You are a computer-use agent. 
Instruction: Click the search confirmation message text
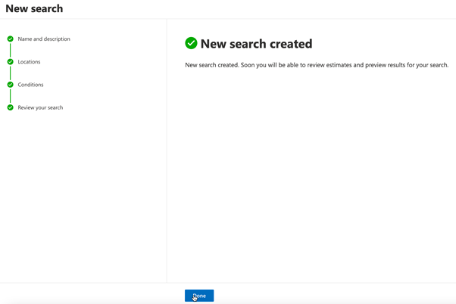tap(317, 65)
